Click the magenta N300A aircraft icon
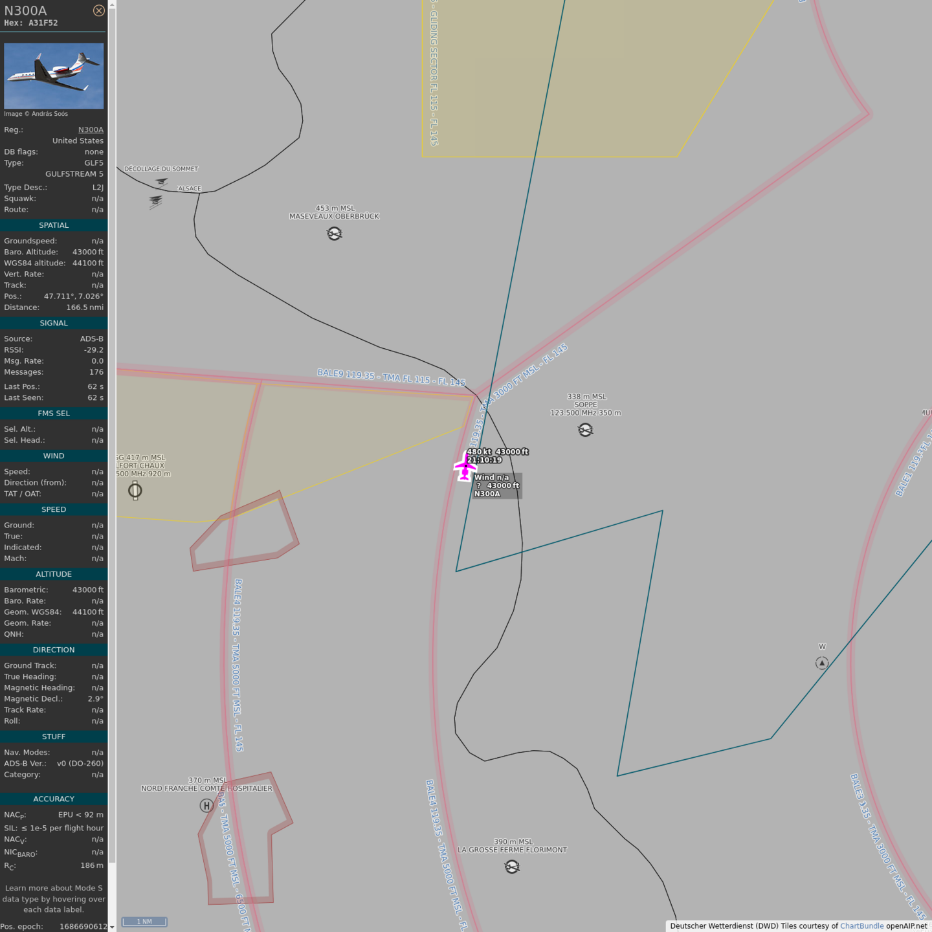 click(x=465, y=467)
